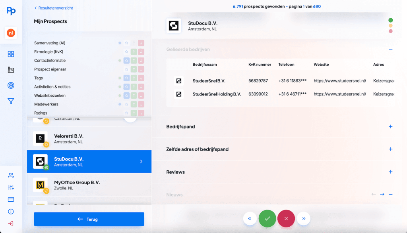
Task: Open the sliders settings icon in sidebar
Action: point(11,187)
